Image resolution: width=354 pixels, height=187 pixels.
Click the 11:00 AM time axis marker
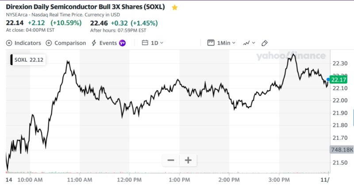[x=80, y=180]
